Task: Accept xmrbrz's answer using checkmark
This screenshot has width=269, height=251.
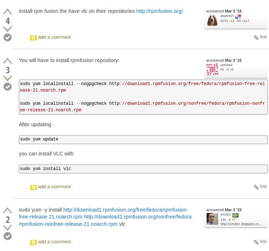Action: [8, 236]
